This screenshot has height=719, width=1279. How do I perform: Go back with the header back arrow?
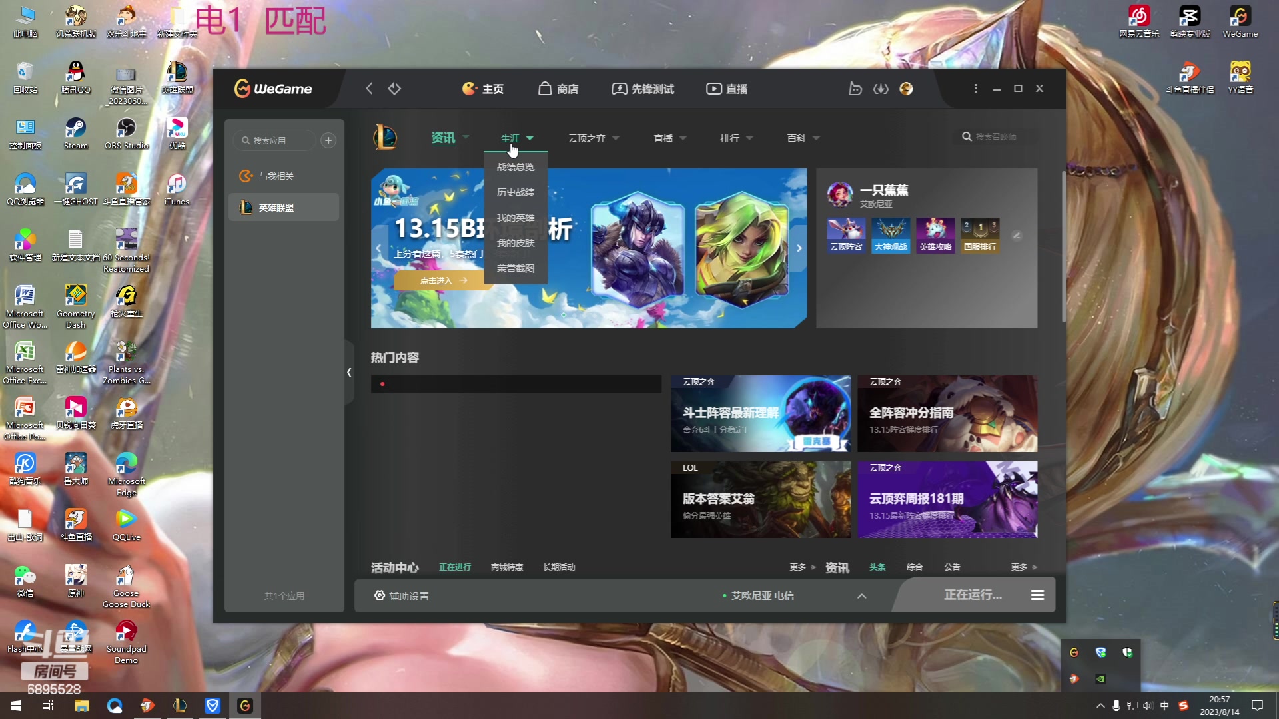[369, 89]
